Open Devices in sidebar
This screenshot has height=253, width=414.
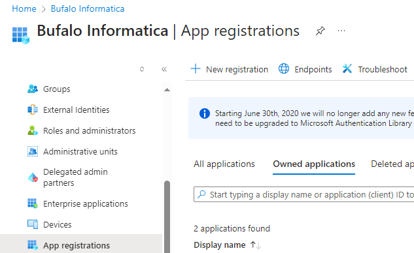(x=58, y=224)
